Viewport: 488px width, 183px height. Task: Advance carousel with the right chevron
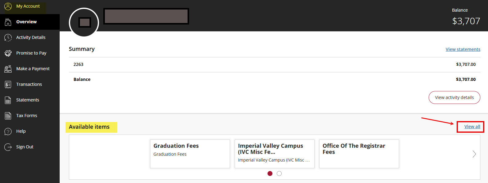(474, 154)
